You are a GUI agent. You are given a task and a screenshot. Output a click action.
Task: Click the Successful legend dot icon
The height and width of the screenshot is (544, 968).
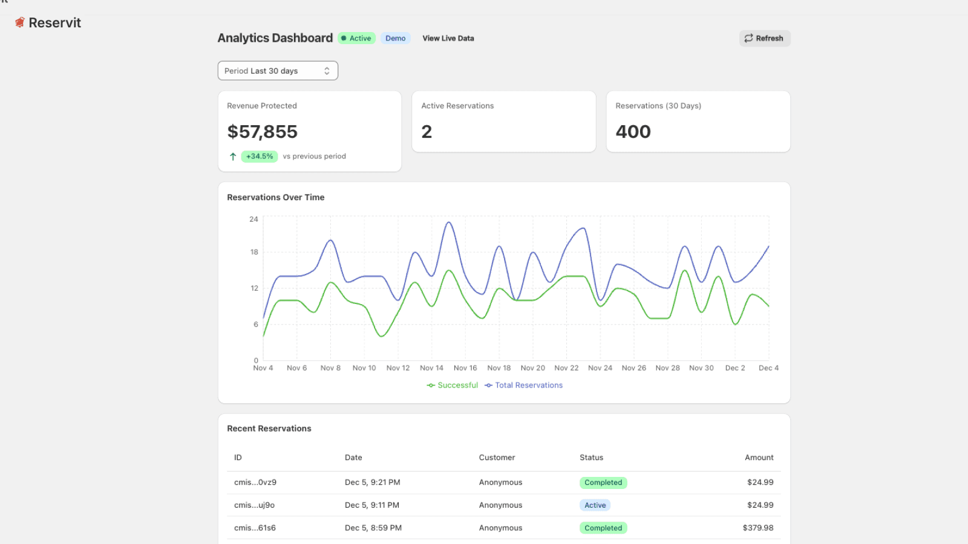tap(431, 385)
